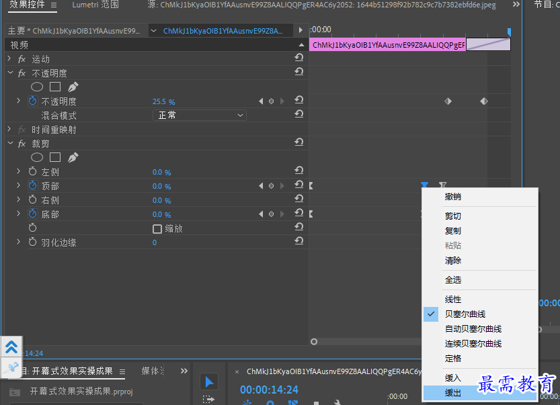
Task: Click 全选 in context menu
Action: [480, 280]
